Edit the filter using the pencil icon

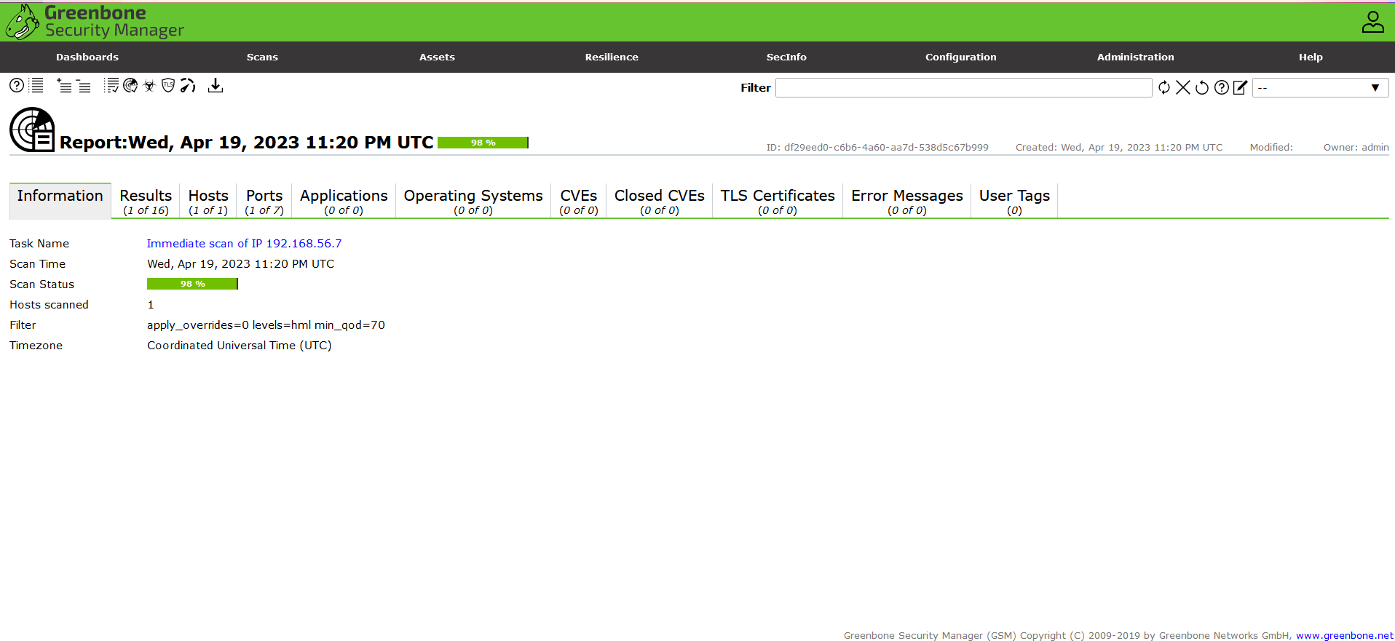pos(1241,87)
